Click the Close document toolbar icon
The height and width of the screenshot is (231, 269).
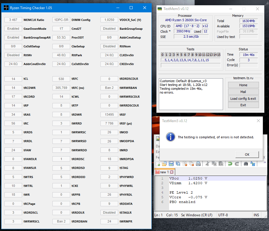click(185, 164)
